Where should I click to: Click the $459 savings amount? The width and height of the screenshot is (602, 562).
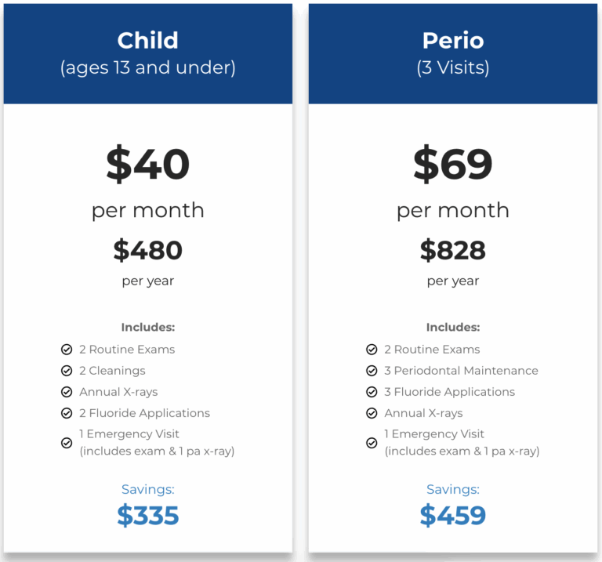(x=453, y=515)
